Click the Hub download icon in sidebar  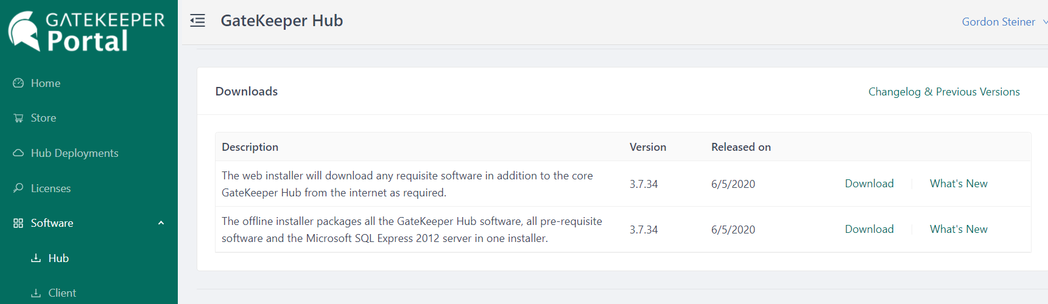click(x=36, y=258)
